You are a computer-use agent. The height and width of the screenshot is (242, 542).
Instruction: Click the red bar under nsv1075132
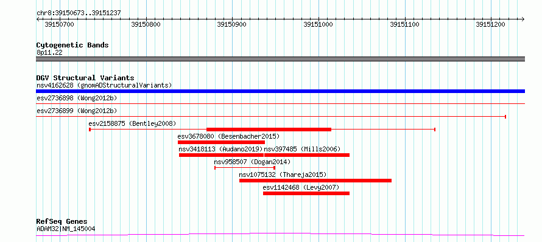pos(315,181)
